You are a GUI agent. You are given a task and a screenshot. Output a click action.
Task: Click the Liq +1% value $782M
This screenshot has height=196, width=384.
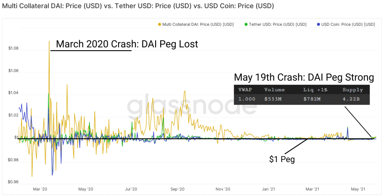312,99
